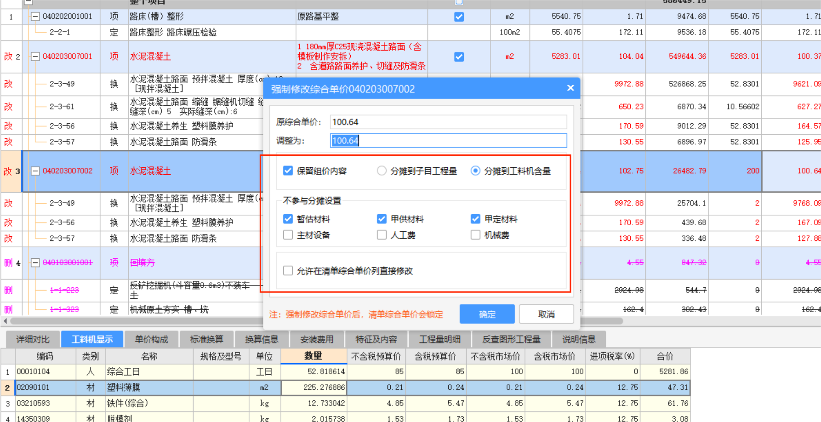Open the 换算信息 tab

262,339
